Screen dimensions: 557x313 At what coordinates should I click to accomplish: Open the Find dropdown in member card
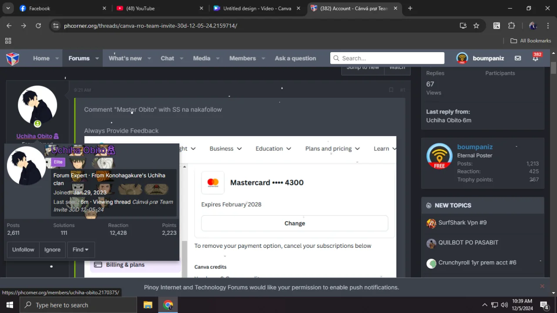[x=81, y=250]
